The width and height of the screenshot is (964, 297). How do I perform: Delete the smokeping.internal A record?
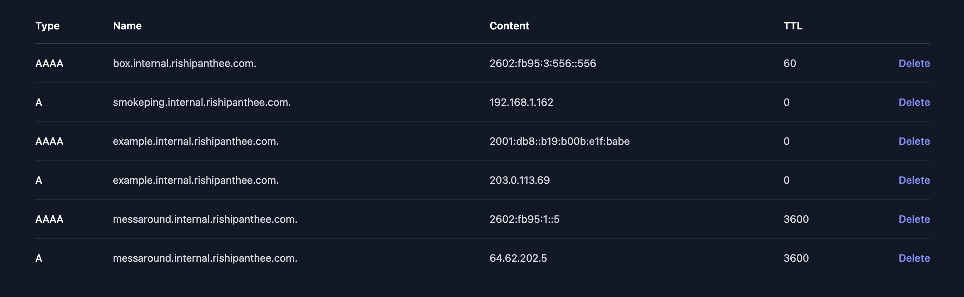[x=914, y=102]
